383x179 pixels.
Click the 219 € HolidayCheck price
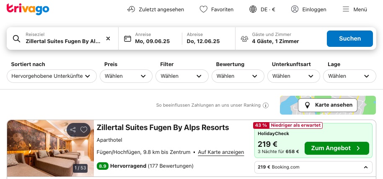tap(267, 144)
